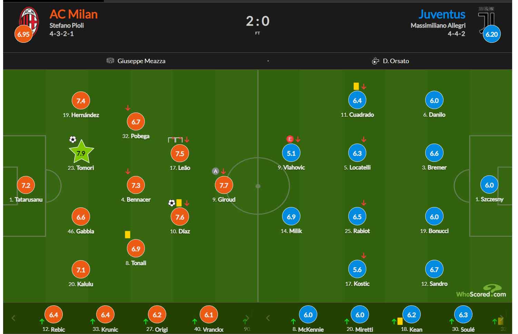Click the red error icon above Vlahovic
Image resolution: width=518 pixels, height=334 pixels.
pos(290,139)
